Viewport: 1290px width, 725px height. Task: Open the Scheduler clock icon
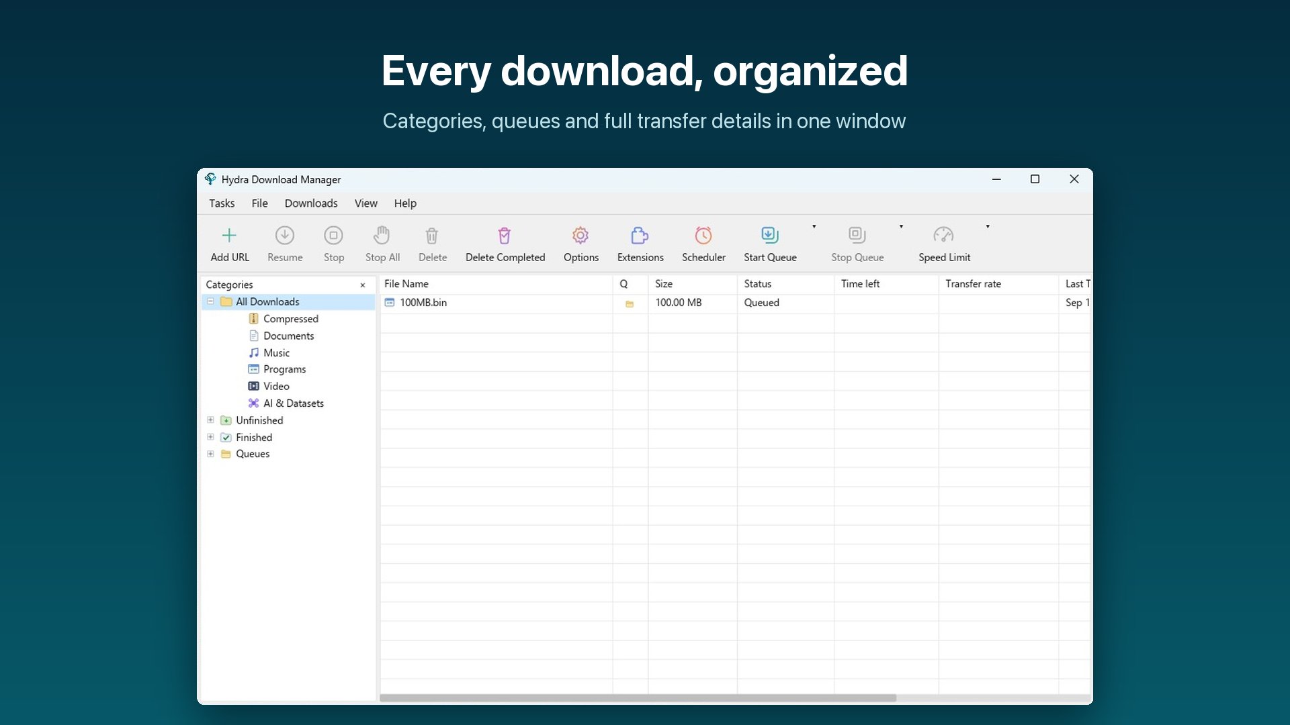click(x=703, y=236)
